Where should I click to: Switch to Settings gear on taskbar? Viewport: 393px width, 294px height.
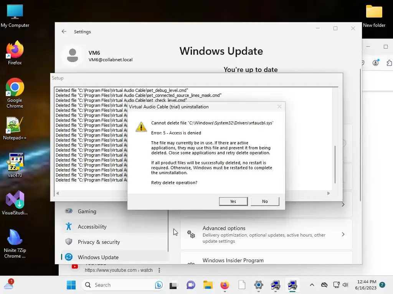[258, 285]
